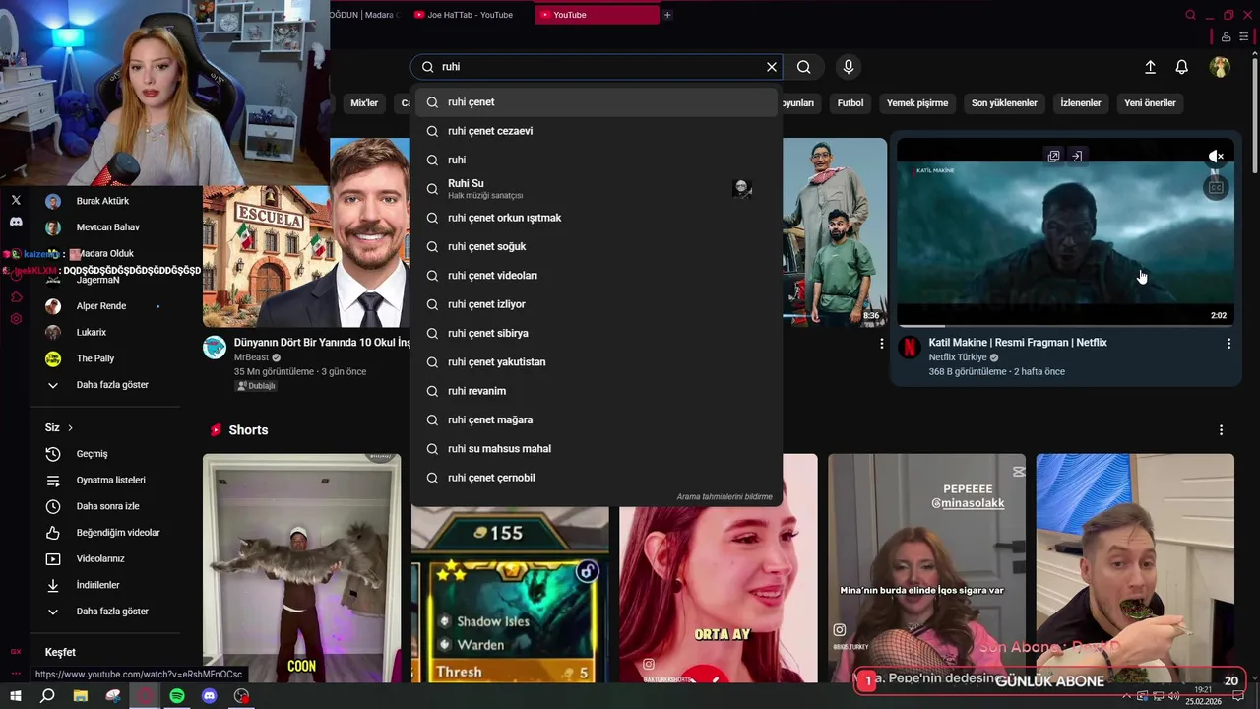Open the Shorts section's three-dot menu
This screenshot has height=709, width=1260.
coord(1221,430)
